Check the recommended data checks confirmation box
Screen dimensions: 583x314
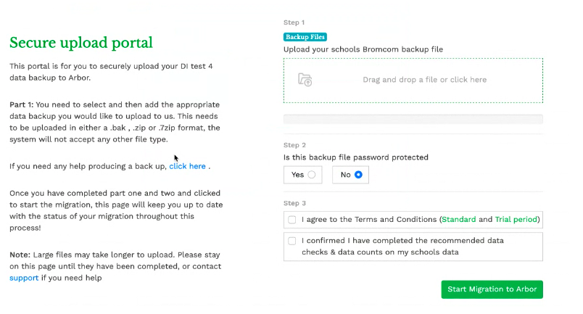(292, 241)
